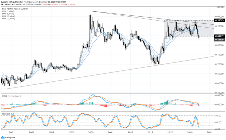Viewport: 226px width, 140px height.
Task: Click the 0.00000 MACD scale value
Action: point(219,104)
